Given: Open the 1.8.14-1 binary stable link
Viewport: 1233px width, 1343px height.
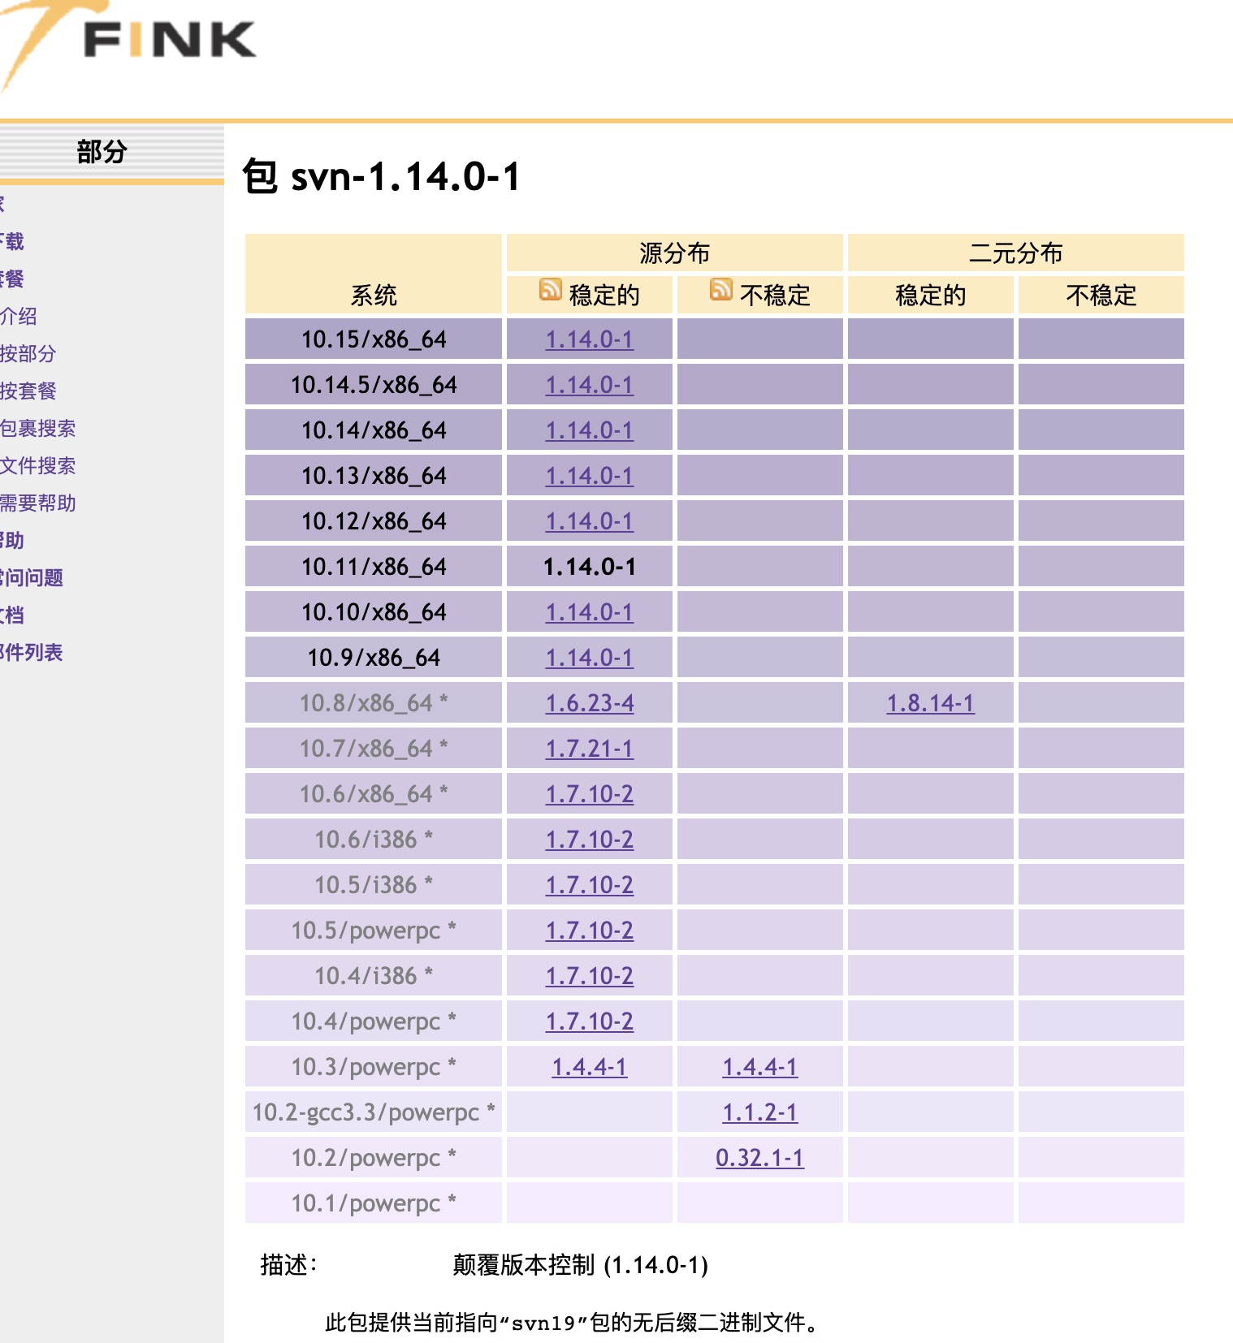Looking at the screenshot, I should 930,703.
